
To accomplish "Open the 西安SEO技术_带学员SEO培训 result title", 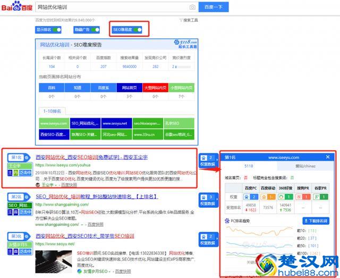I will click(85, 236).
